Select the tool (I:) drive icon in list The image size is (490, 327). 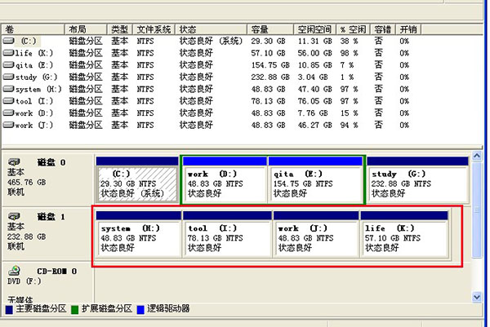[9, 102]
